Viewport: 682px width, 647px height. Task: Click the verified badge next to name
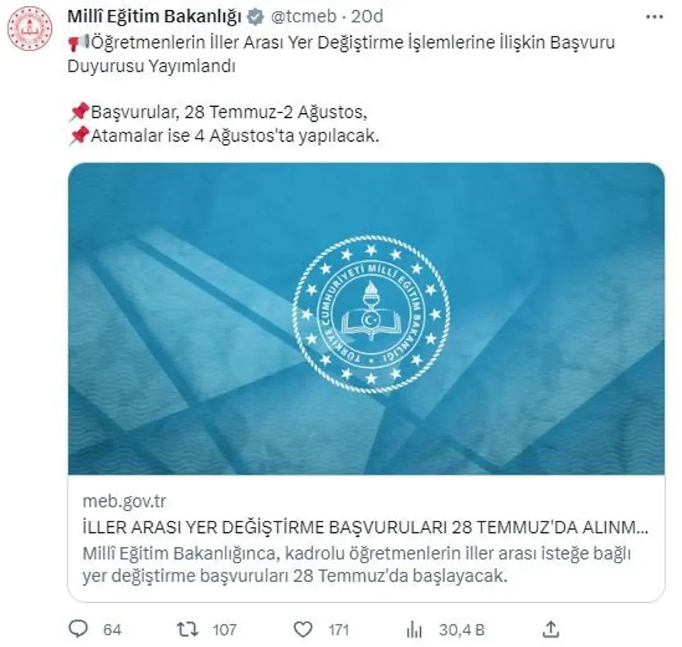(255, 17)
